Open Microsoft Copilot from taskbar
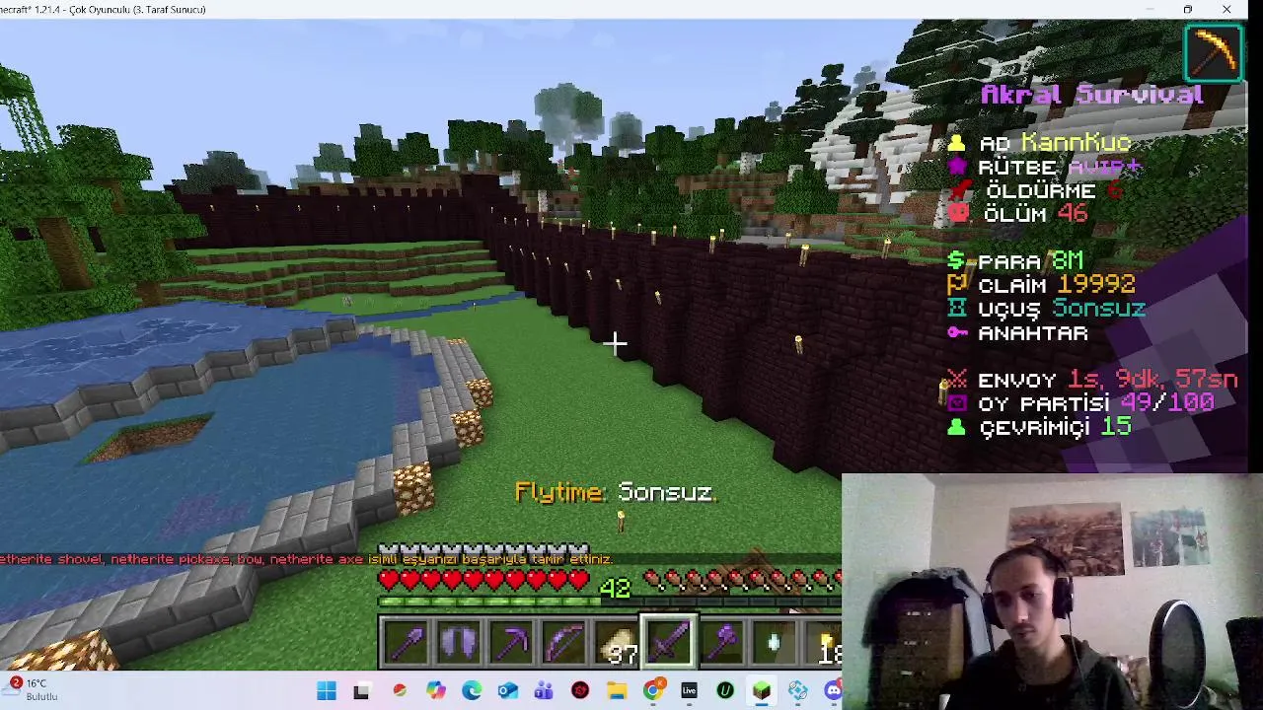Viewport: 1263px width, 710px height. (x=435, y=691)
